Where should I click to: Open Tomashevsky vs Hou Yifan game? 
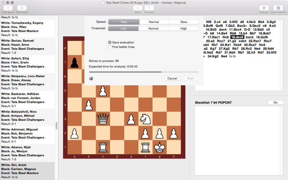(27, 29)
